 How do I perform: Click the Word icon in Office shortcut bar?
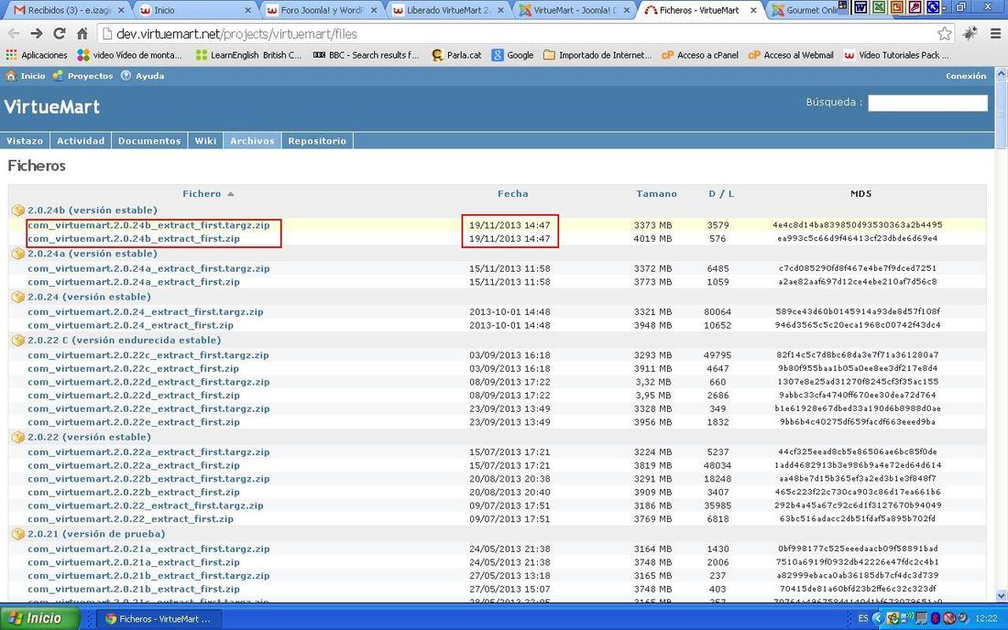(x=860, y=7)
